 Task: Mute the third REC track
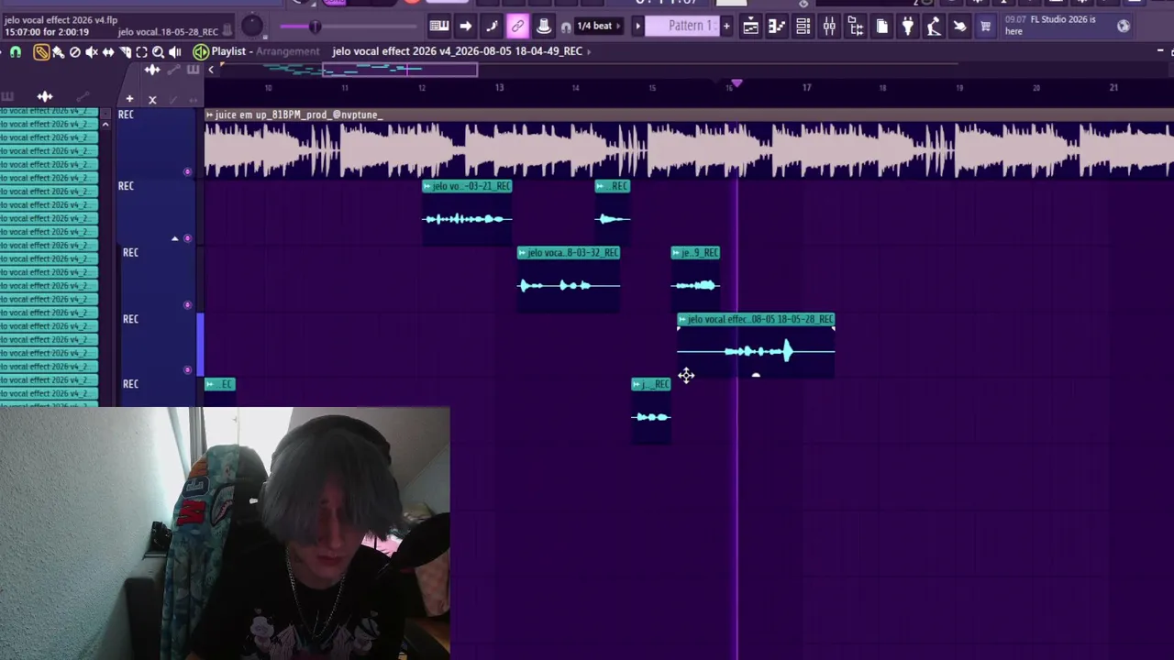[x=187, y=304]
